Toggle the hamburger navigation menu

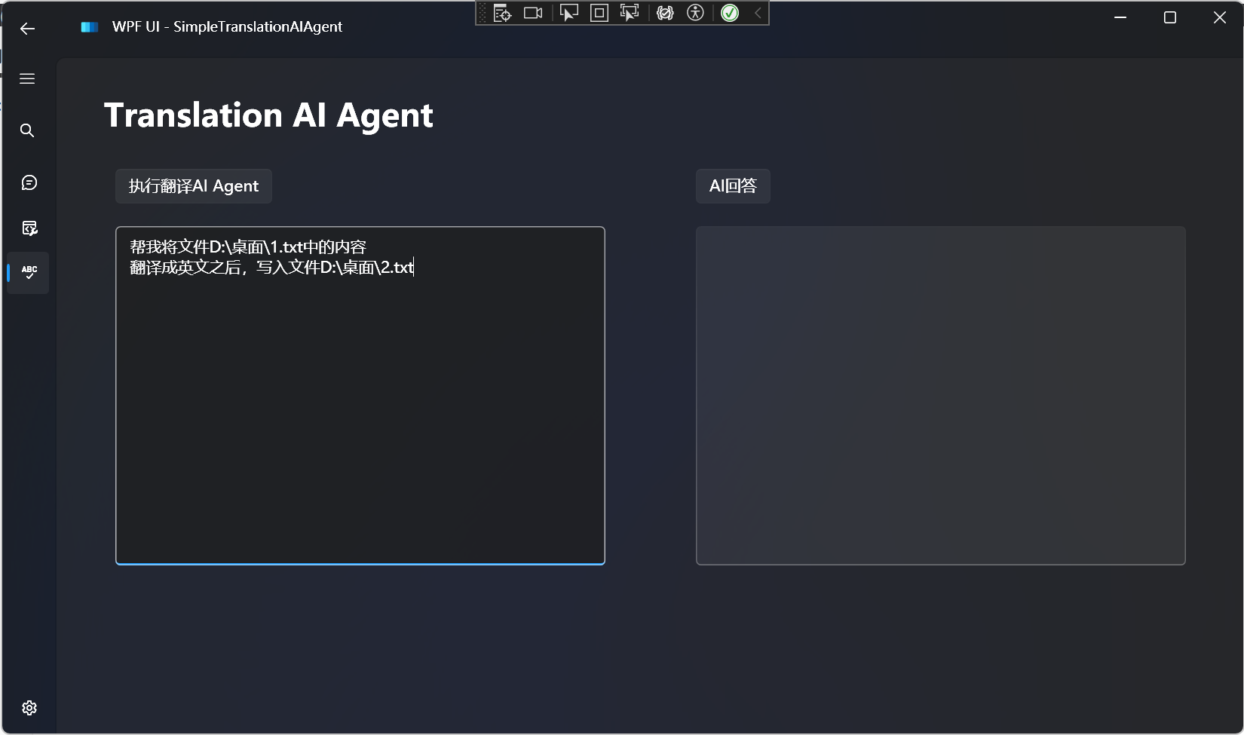click(27, 79)
